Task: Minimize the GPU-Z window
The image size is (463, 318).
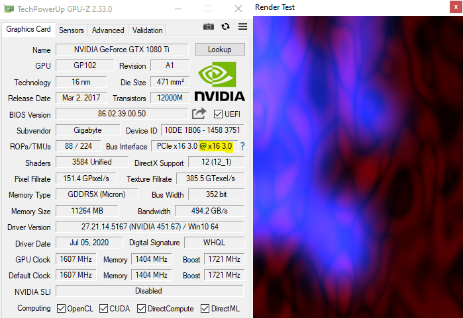Action: point(178,9)
